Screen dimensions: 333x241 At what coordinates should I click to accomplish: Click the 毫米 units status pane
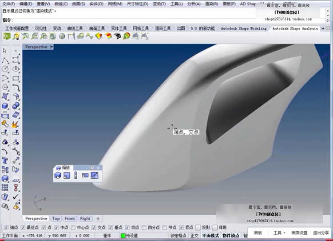[107, 236]
